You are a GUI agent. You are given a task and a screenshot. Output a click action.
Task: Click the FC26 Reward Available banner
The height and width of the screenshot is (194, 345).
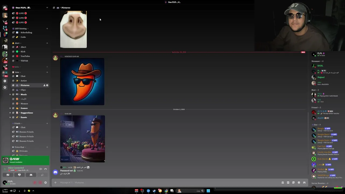tap(25, 160)
